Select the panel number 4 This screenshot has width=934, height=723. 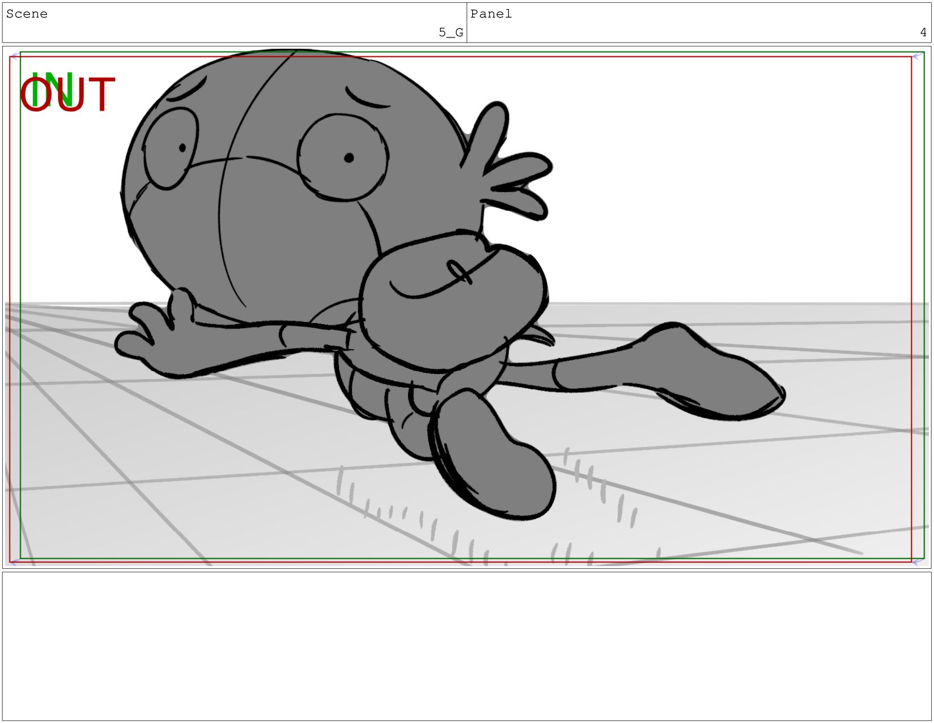pyautogui.click(x=923, y=32)
